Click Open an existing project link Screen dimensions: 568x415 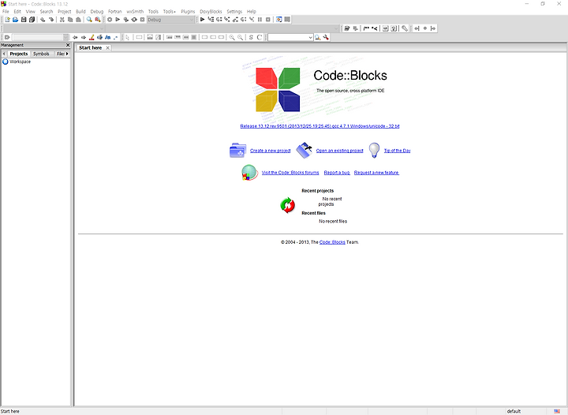click(339, 151)
